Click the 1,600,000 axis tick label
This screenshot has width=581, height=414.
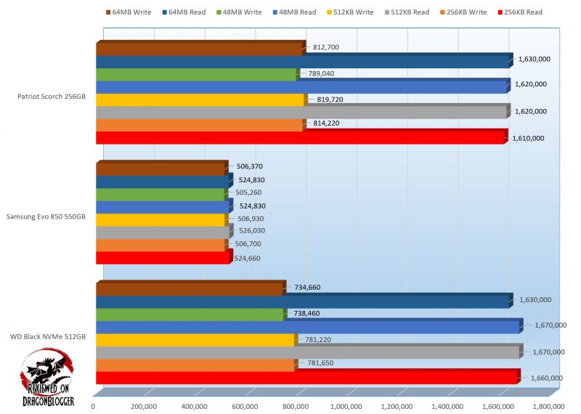497,407
